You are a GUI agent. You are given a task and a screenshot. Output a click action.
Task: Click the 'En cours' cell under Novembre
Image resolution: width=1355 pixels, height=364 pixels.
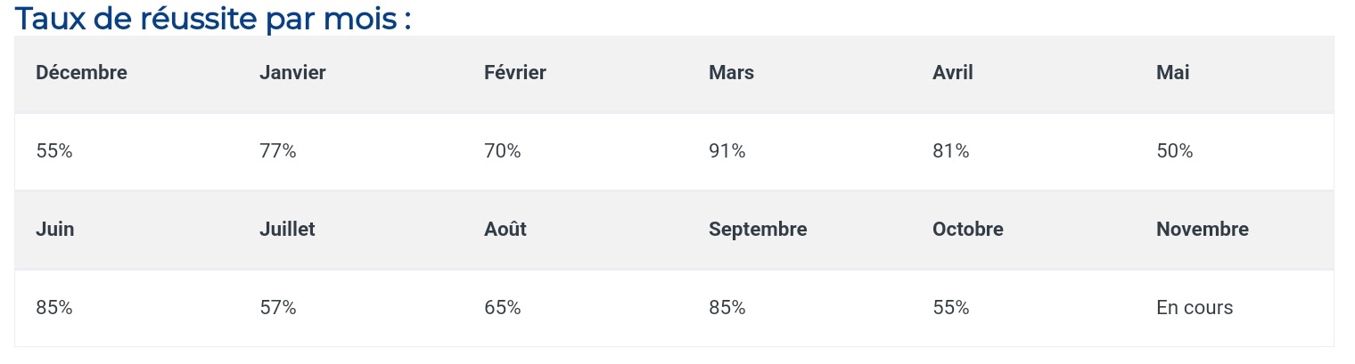pyautogui.click(x=1195, y=308)
